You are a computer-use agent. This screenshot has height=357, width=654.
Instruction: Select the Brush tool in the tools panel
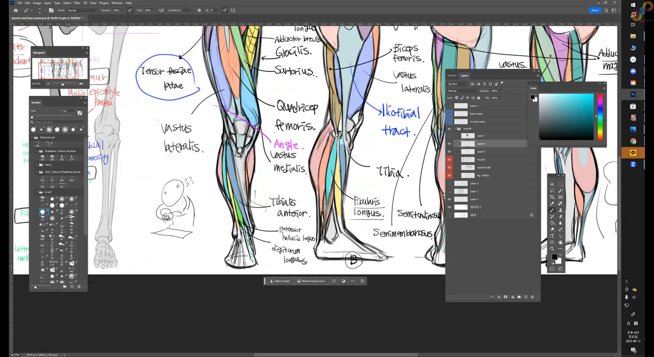[x=552, y=210]
